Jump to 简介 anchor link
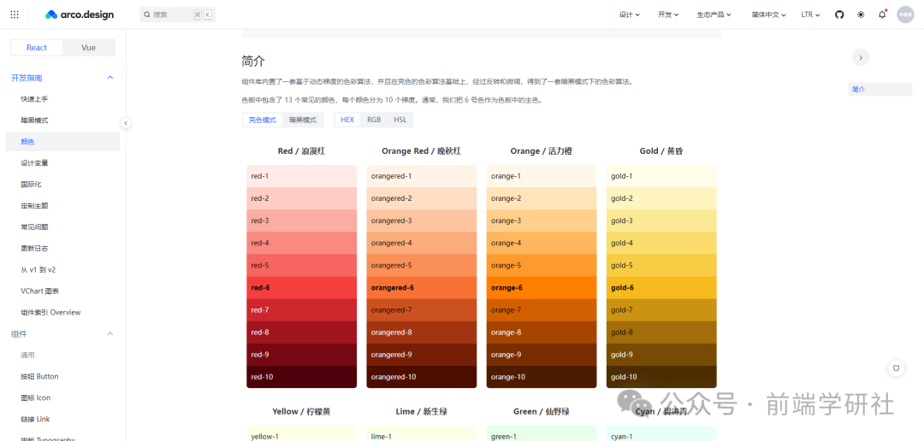This screenshot has height=441, width=924. click(x=880, y=90)
